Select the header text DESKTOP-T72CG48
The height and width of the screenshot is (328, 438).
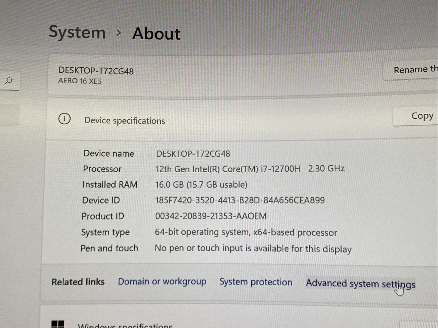pos(96,71)
